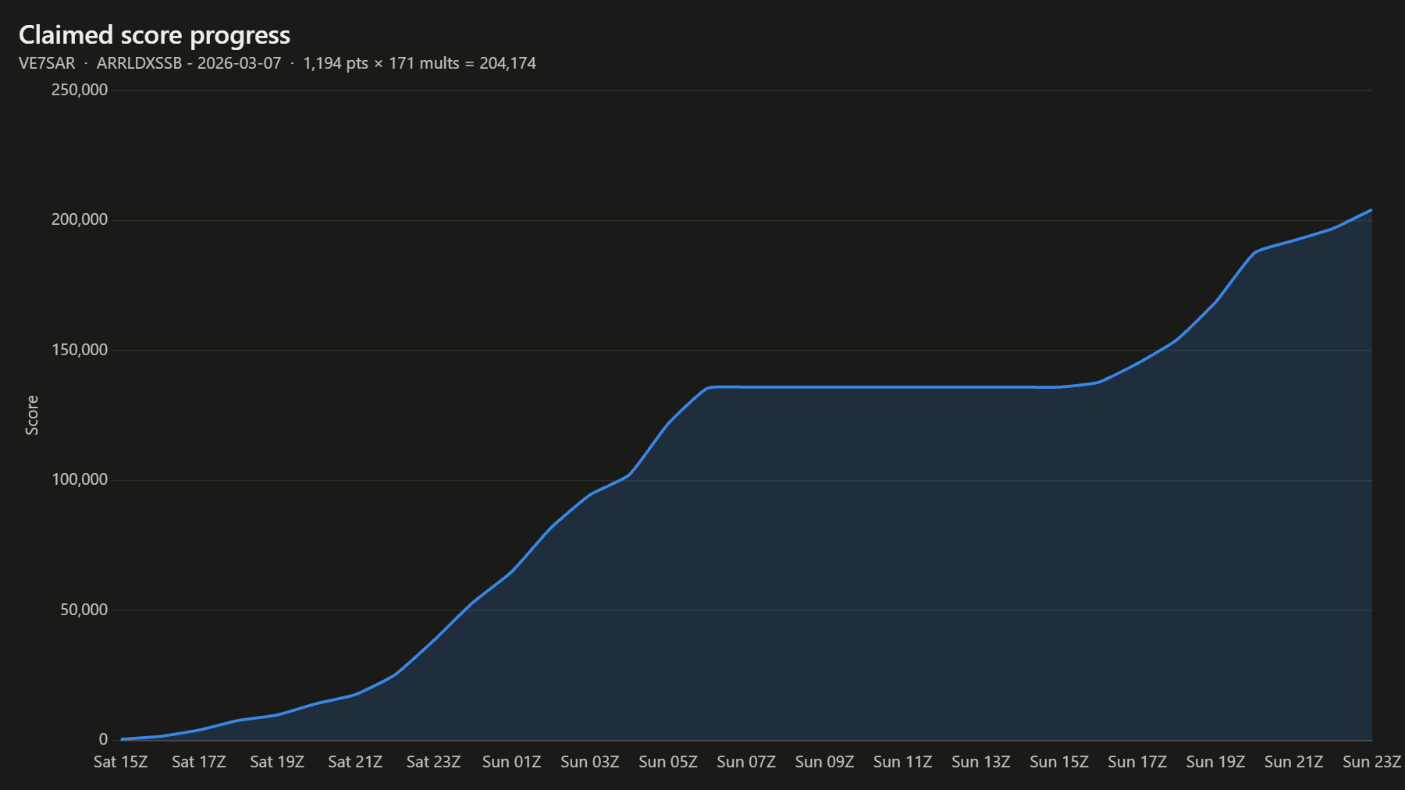Click the 'ARRLDXSSB - 2026-03-07' contest label
This screenshot has height=790, width=1405.
click(x=189, y=63)
